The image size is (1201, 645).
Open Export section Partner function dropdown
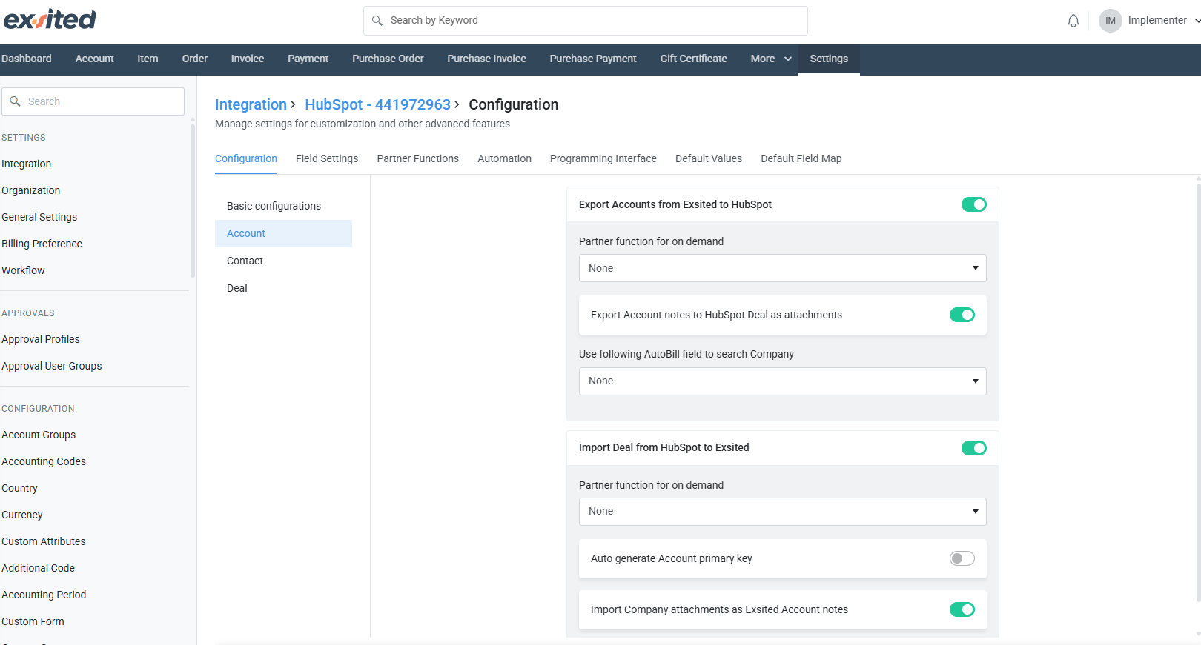[x=782, y=268]
